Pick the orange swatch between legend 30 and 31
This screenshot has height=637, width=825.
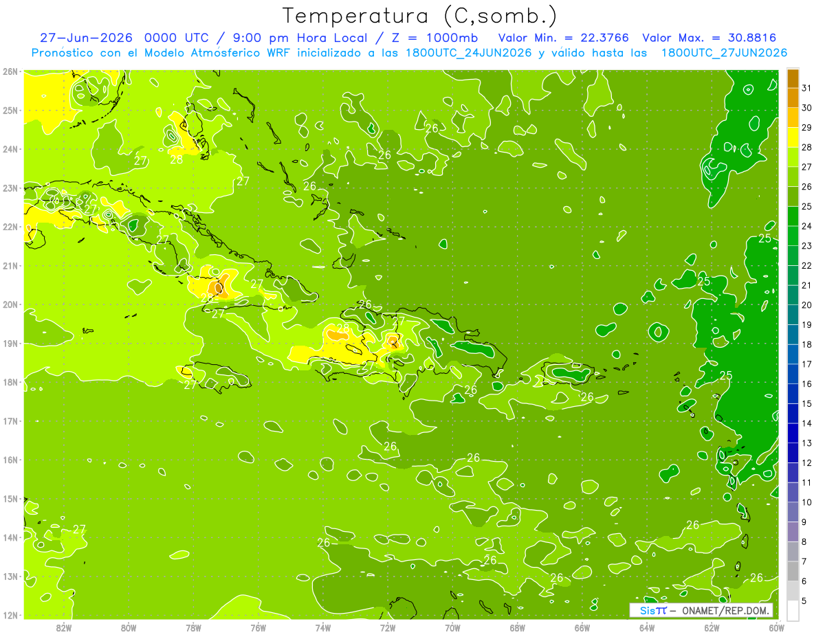pos(793,98)
